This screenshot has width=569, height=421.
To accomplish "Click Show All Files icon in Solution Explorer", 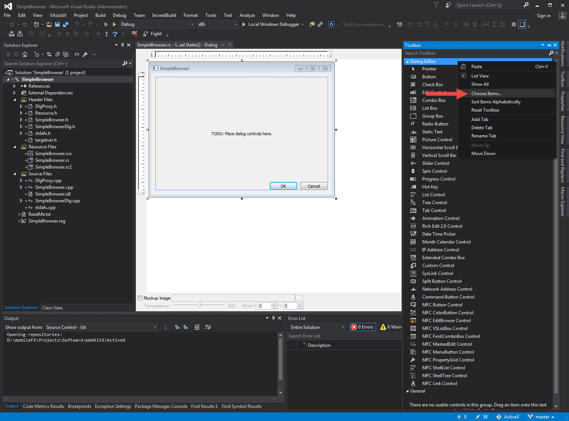I will 66,54.
